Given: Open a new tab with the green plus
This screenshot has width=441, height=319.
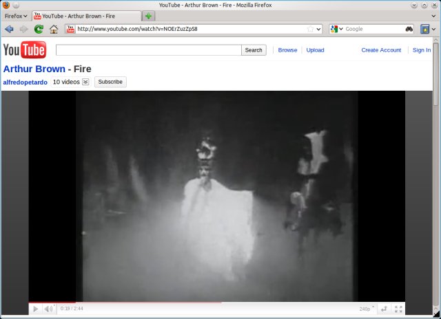Looking at the screenshot, I should (149, 16).
